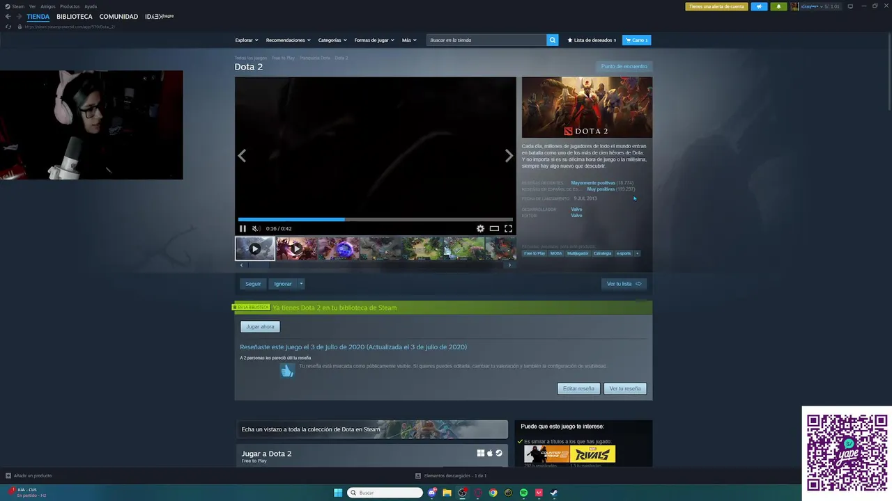Image resolution: width=892 pixels, height=501 pixels.
Task: Open the Ayuda menu
Action: (91, 6)
